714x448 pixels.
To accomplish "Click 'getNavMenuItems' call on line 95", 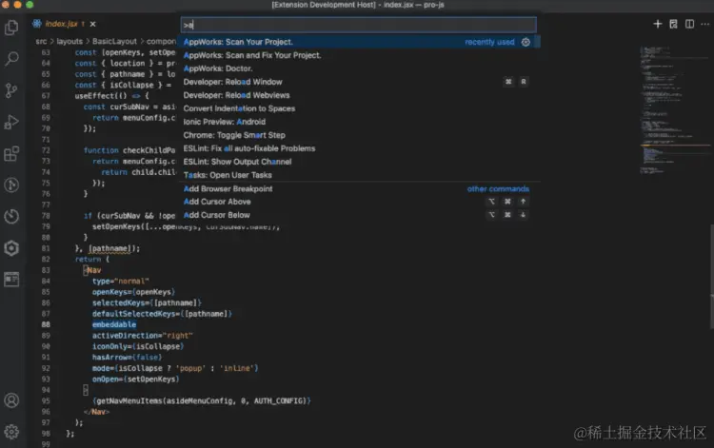I will (x=129, y=400).
